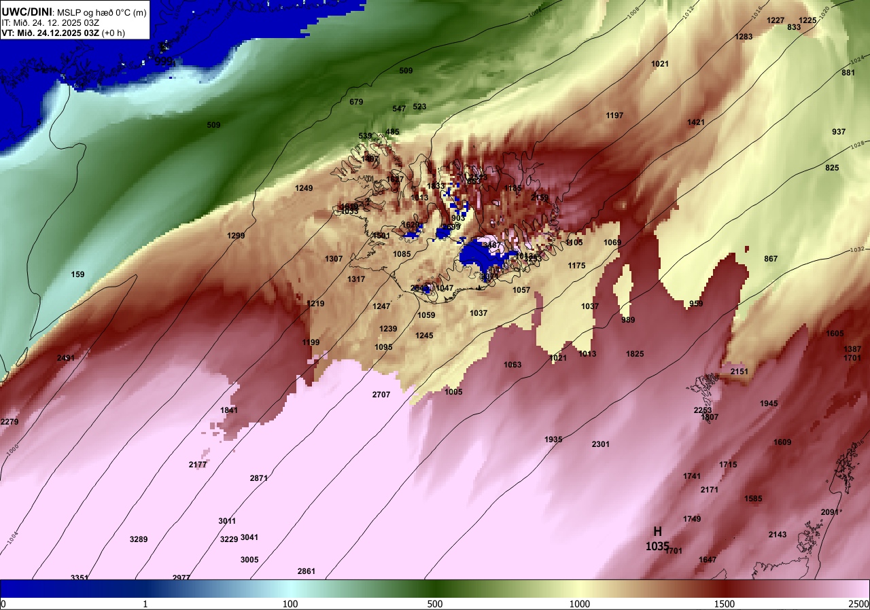Select the height value 1197

tap(614, 115)
